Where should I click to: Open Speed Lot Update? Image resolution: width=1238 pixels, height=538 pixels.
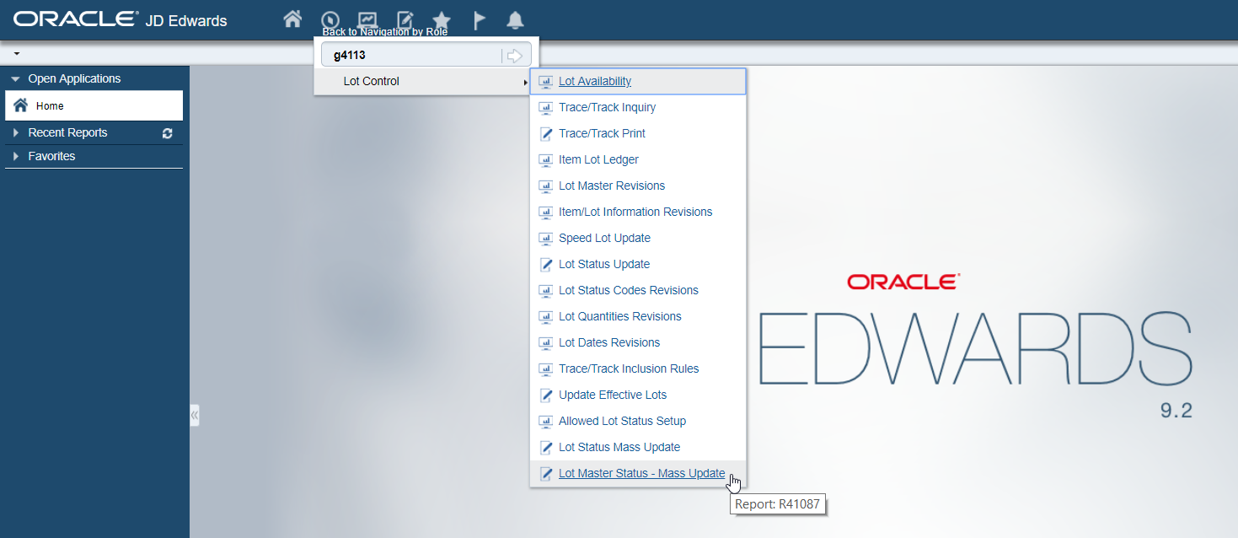tap(604, 239)
